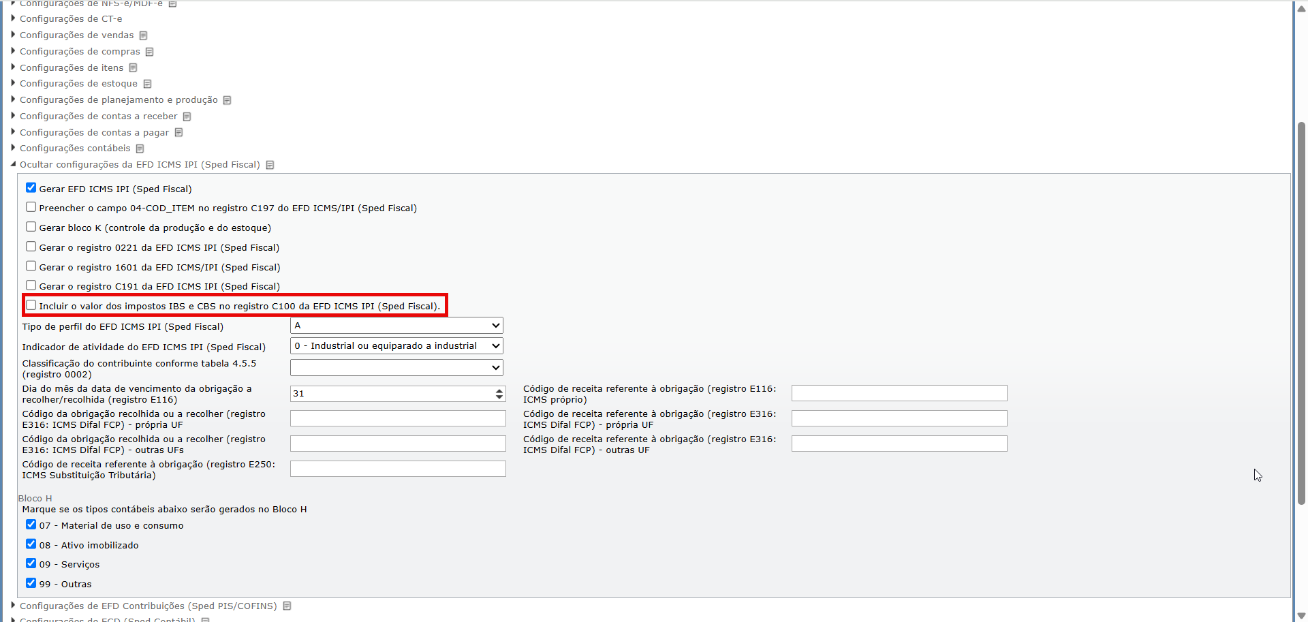
Task: Focus the Código da obrigação E316 outras UFs field
Action: tap(398, 444)
